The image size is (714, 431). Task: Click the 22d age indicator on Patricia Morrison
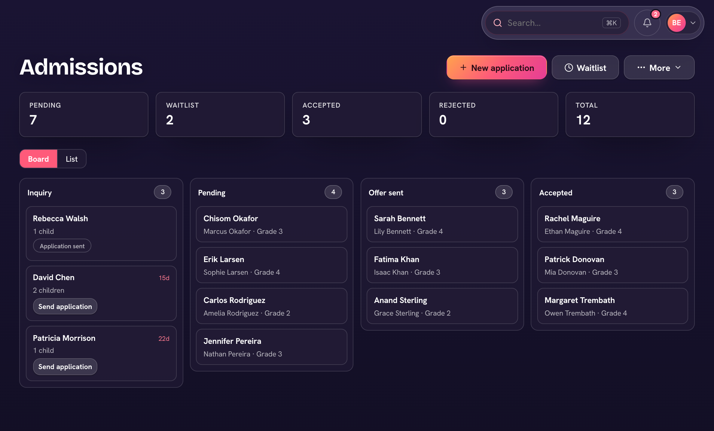[164, 338]
